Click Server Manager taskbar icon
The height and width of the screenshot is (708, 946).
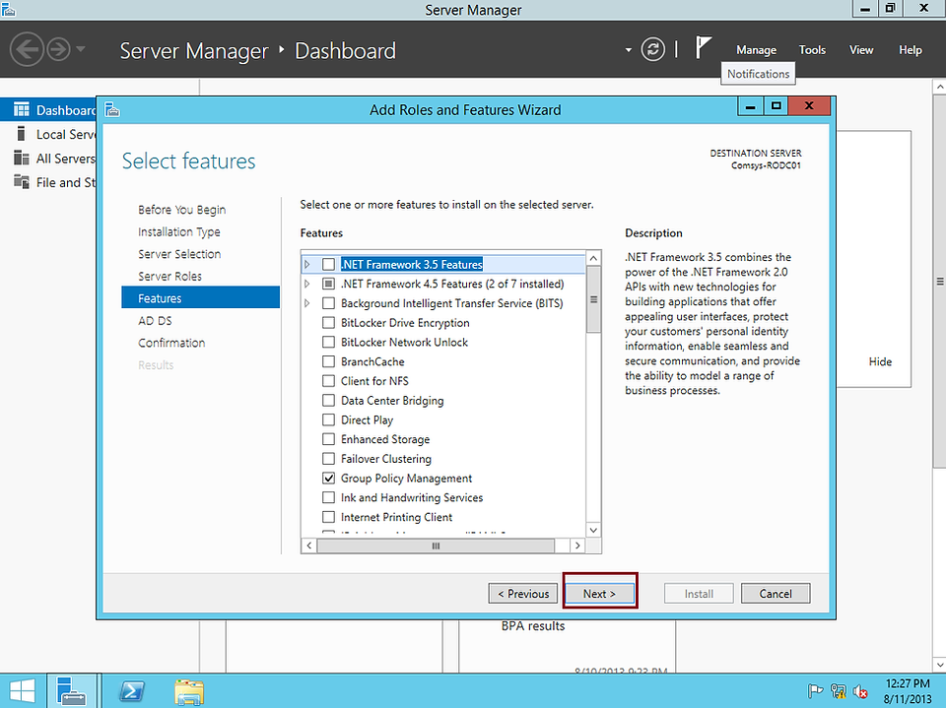point(71,691)
